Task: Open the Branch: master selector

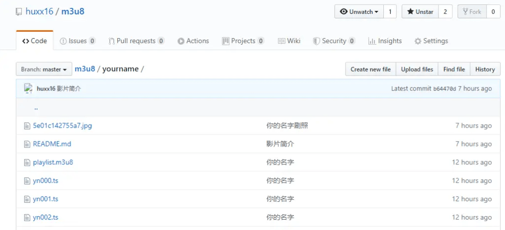Action: point(44,69)
